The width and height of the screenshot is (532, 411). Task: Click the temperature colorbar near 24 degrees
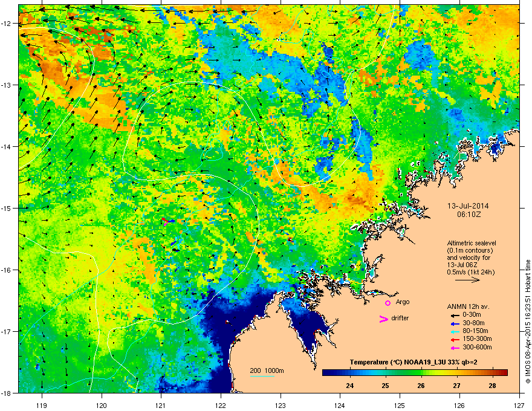(x=350, y=373)
